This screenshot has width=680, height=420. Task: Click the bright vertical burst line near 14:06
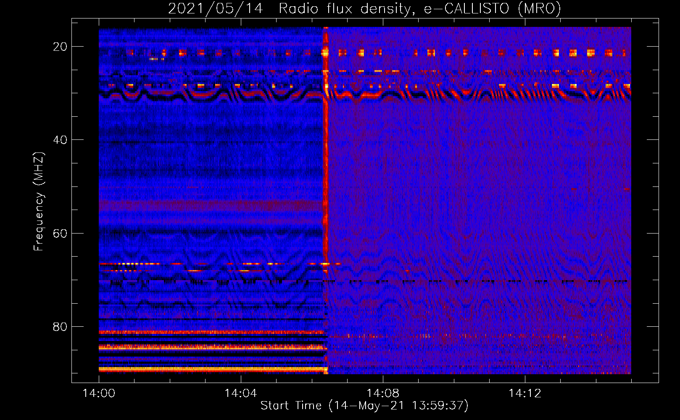click(x=325, y=201)
